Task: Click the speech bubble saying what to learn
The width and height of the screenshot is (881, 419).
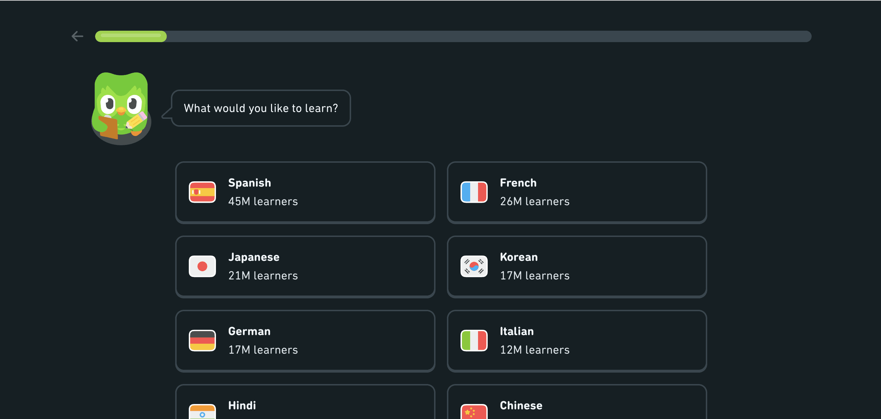Action: point(261,108)
